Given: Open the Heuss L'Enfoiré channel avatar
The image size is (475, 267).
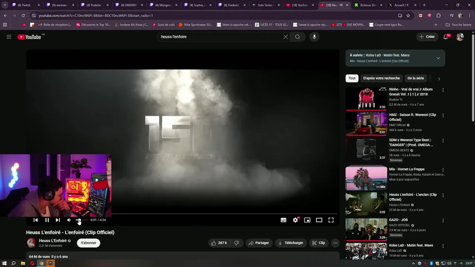Looking at the screenshot, I should 31,243.
